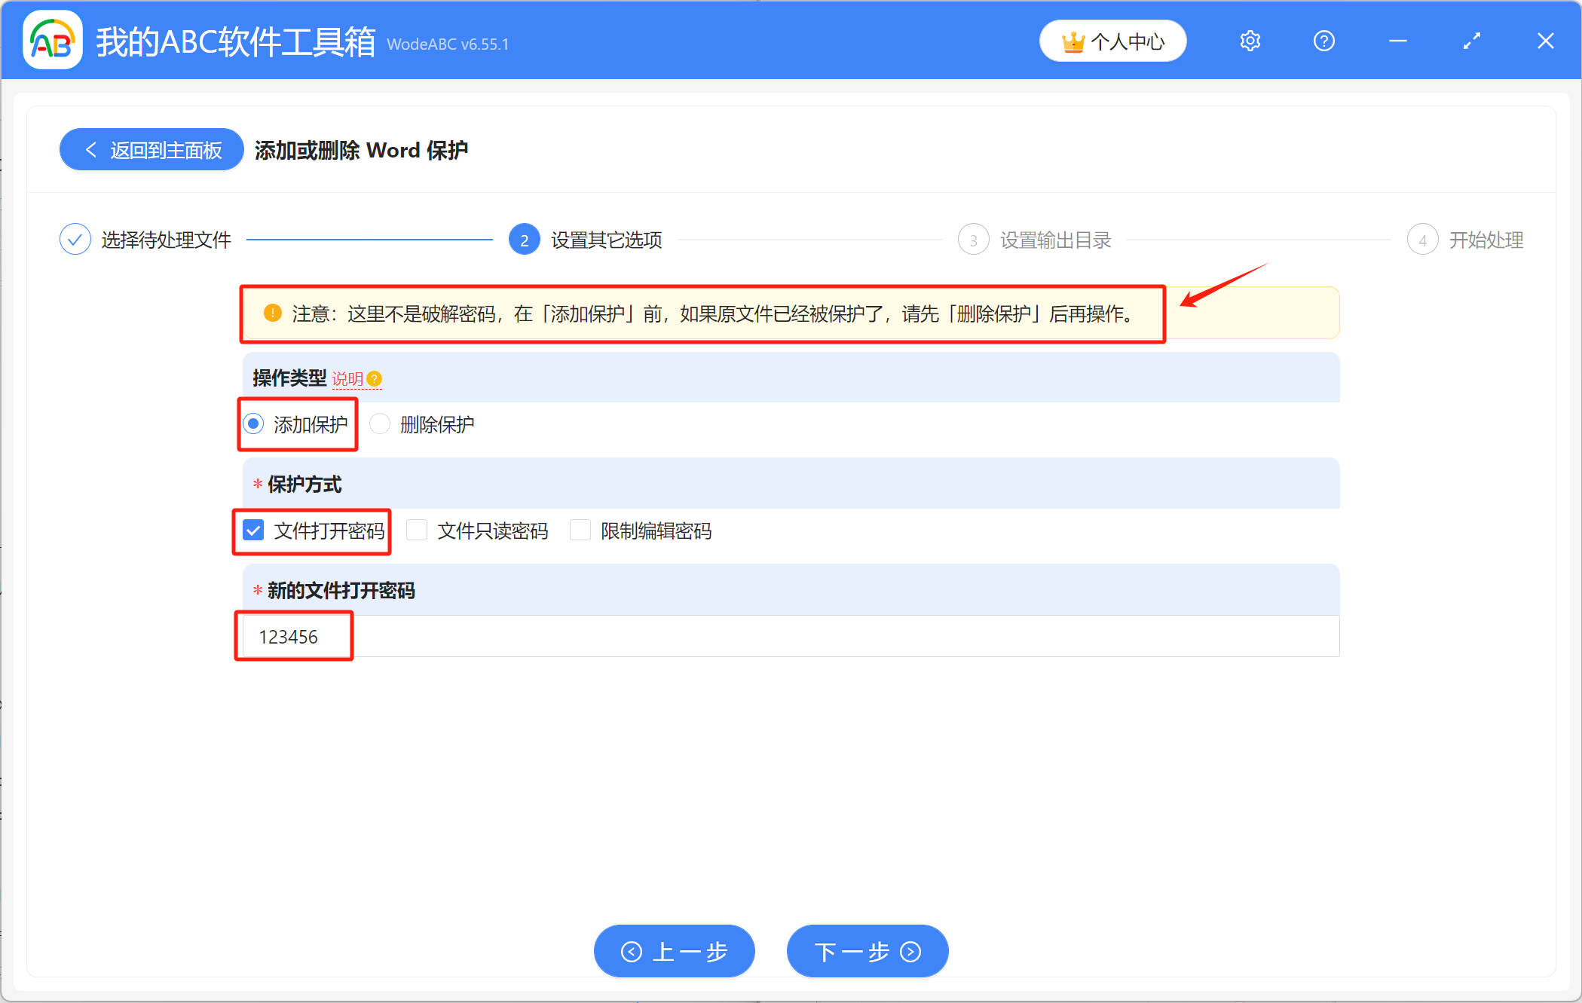Enable the 限制编辑密码 checkbox
The width and height of the screenshot is (1582, 1003).
pyautogui.click(x=580, y=531)
